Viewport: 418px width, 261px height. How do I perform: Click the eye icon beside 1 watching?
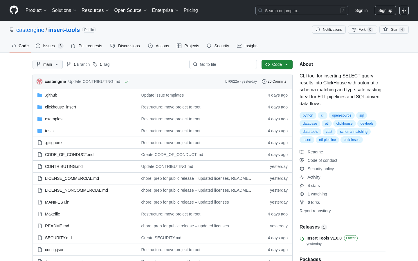(x=302, y=194)
